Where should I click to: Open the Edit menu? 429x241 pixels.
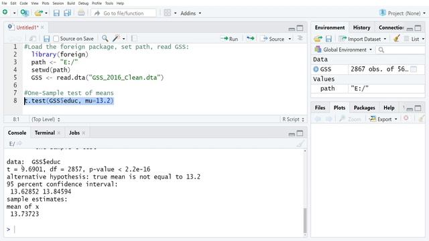click(x=13, y=3)
